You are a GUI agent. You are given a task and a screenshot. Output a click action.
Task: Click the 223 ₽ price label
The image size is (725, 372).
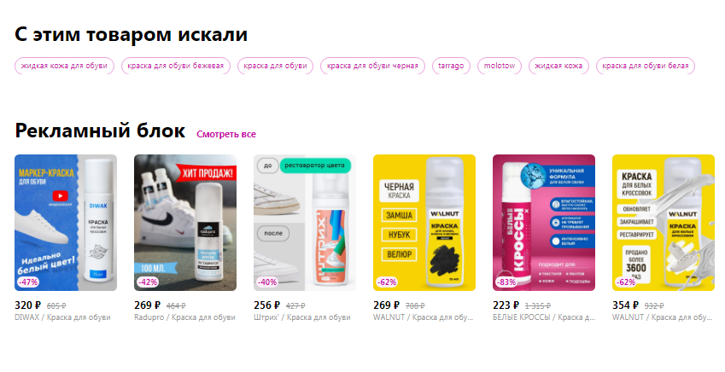[x=506, y=305]
